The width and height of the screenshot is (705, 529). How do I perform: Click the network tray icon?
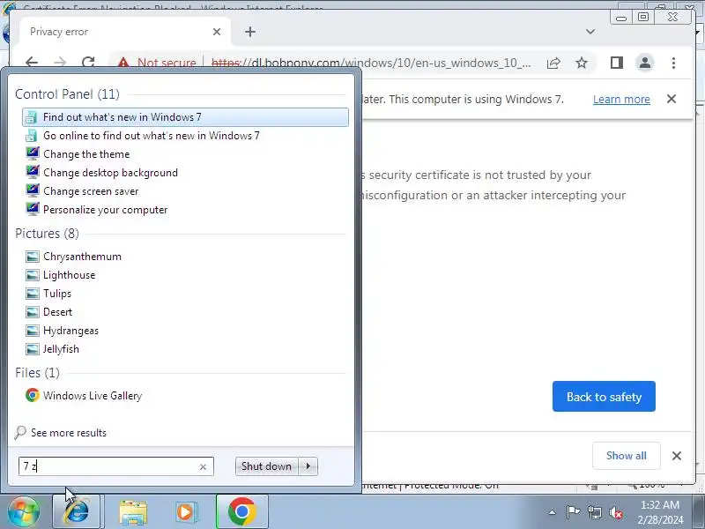click(x=595, y=512)
